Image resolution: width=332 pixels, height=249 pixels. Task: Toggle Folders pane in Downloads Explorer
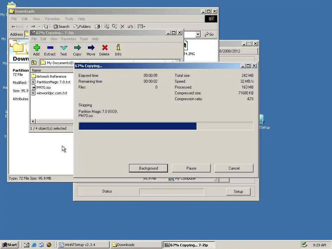click(82, 27)
